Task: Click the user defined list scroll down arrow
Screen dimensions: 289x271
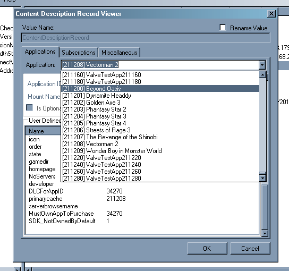Action: [265, 233]
